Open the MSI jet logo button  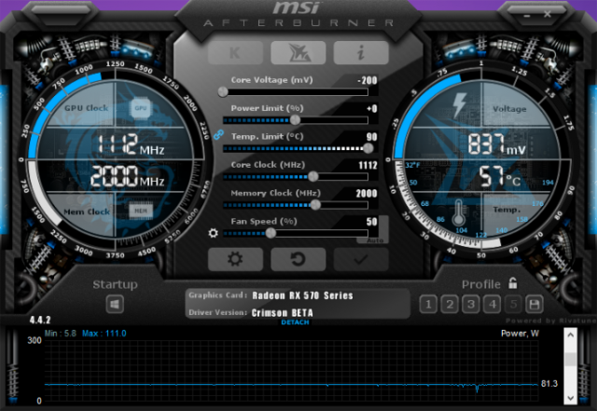pyautogui.click(x=298, y=52)
